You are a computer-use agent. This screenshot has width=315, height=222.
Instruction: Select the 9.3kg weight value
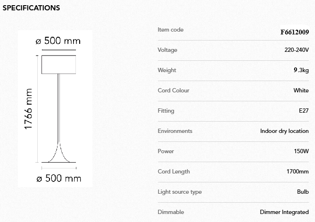[x=301, y=70]
